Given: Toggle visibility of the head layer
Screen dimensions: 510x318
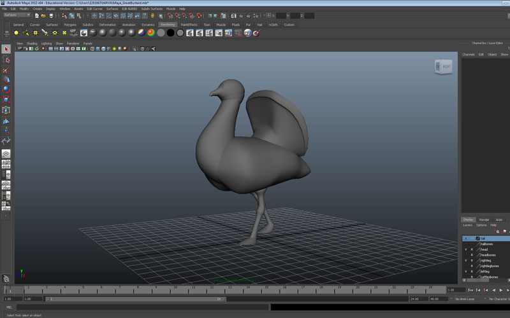Looking at the screenshot, I should [x=465, y=249].
